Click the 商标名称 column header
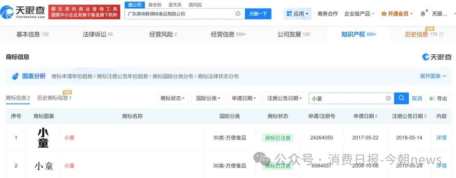Image resolution: width=456 pixels, height=178 pixels. [x=132, y=116]
